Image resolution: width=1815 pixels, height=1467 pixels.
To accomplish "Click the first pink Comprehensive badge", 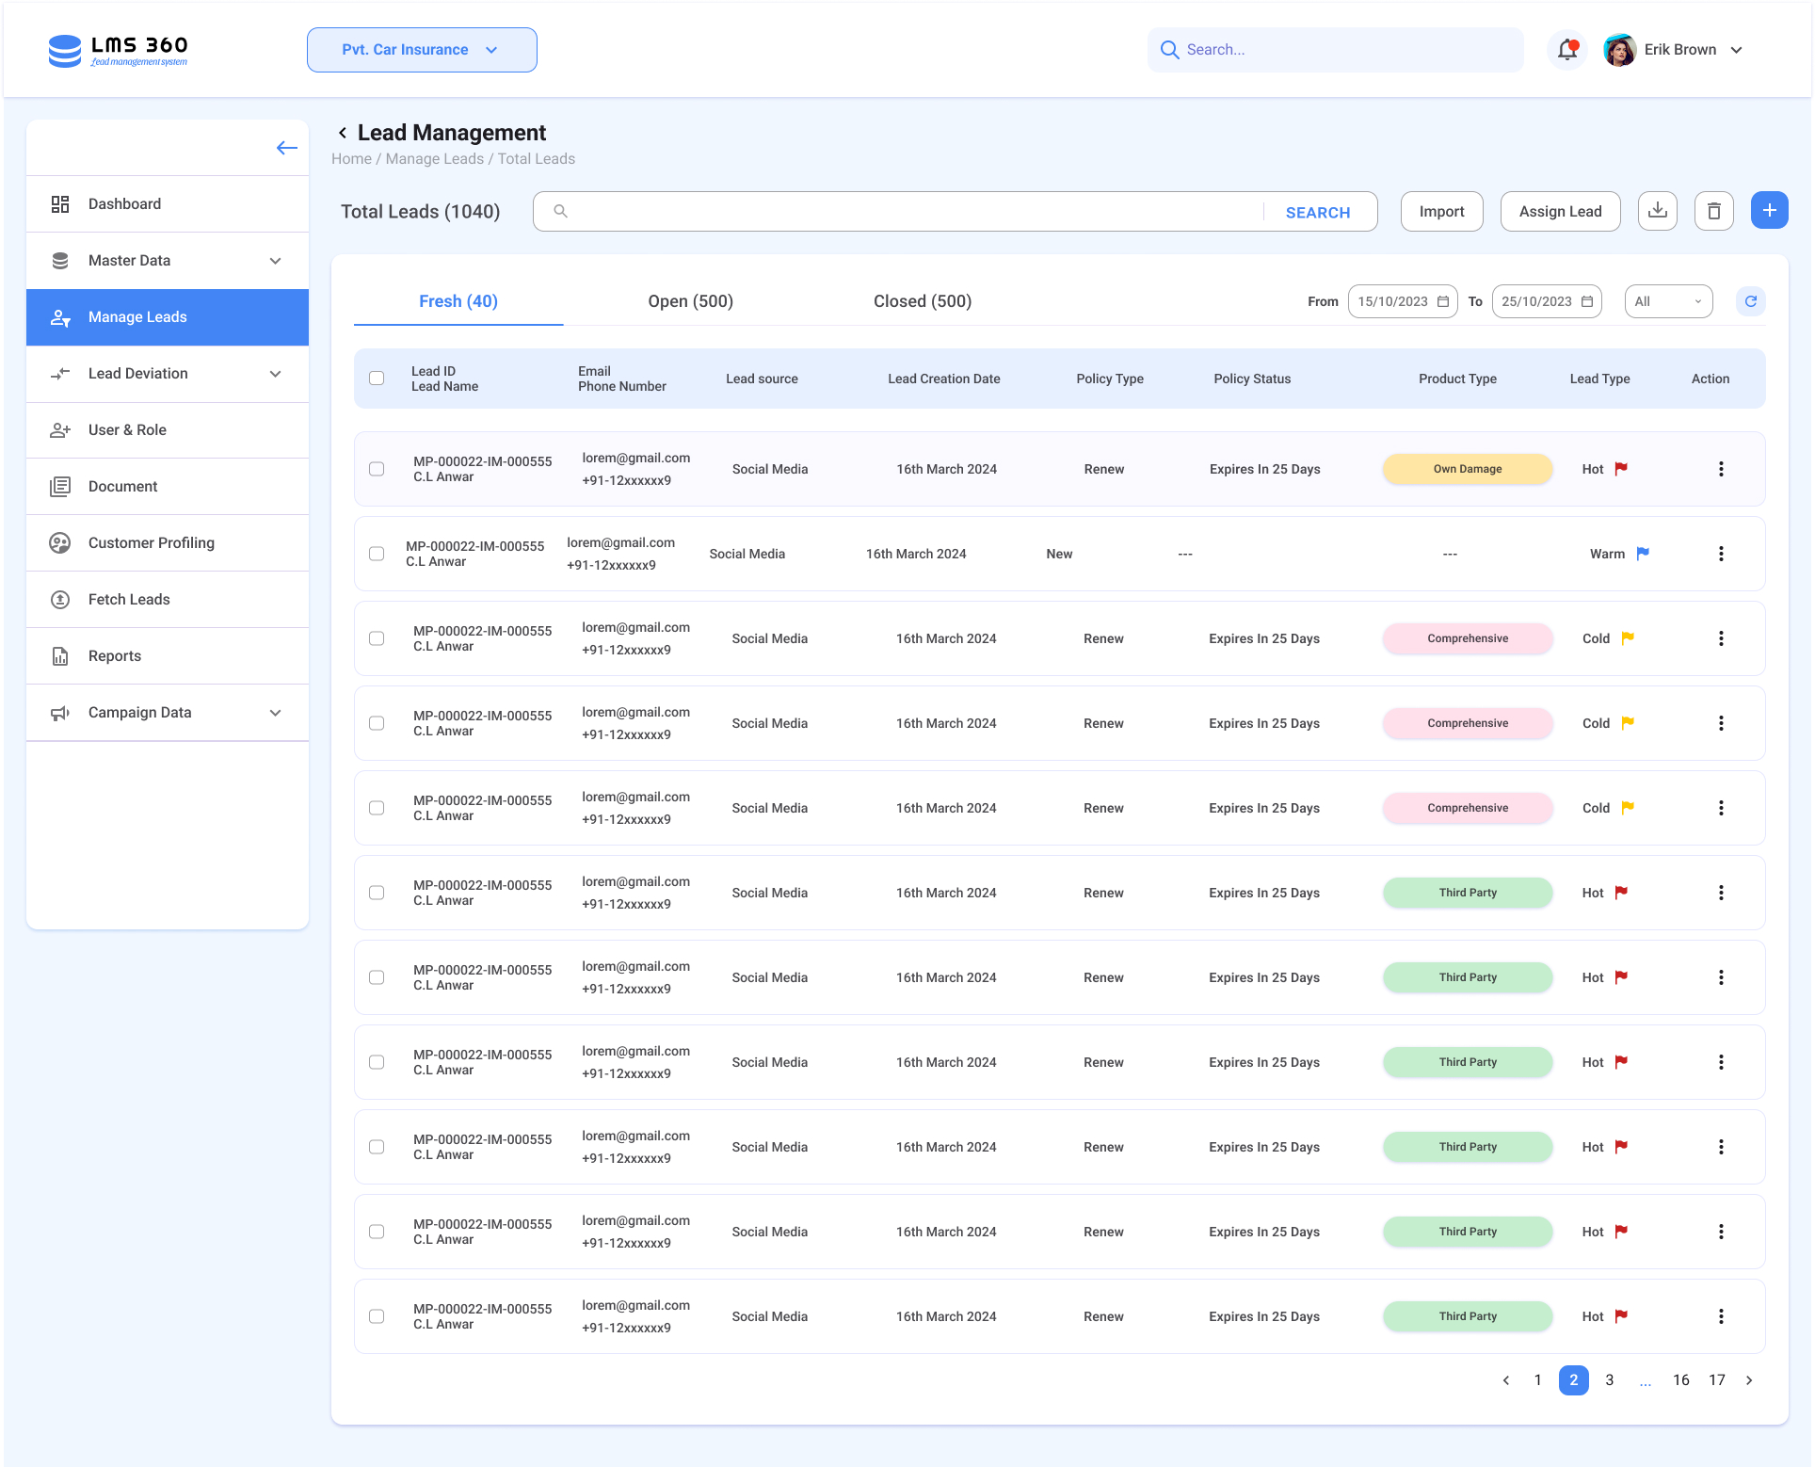I will 1468,638.
